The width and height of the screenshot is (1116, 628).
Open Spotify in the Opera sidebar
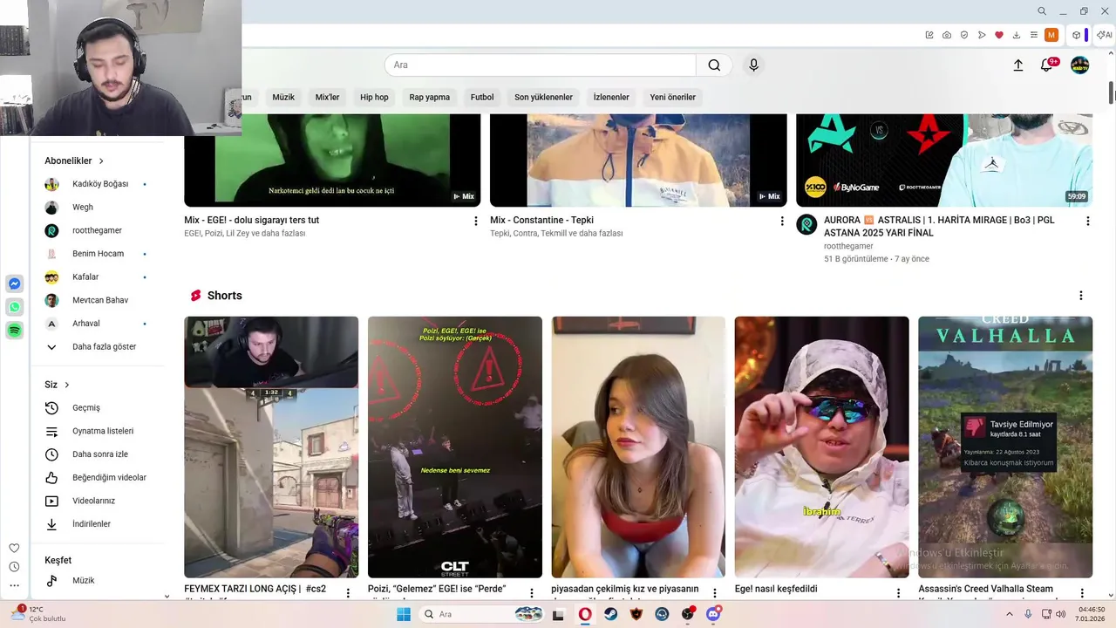tap(14, 331)
